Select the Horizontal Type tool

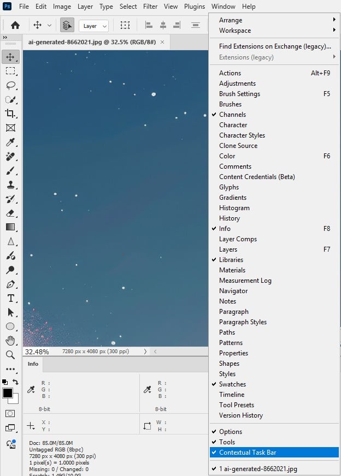10,299
